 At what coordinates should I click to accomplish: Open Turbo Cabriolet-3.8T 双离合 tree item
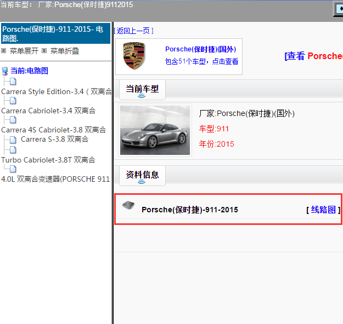(x=48, y=160)
